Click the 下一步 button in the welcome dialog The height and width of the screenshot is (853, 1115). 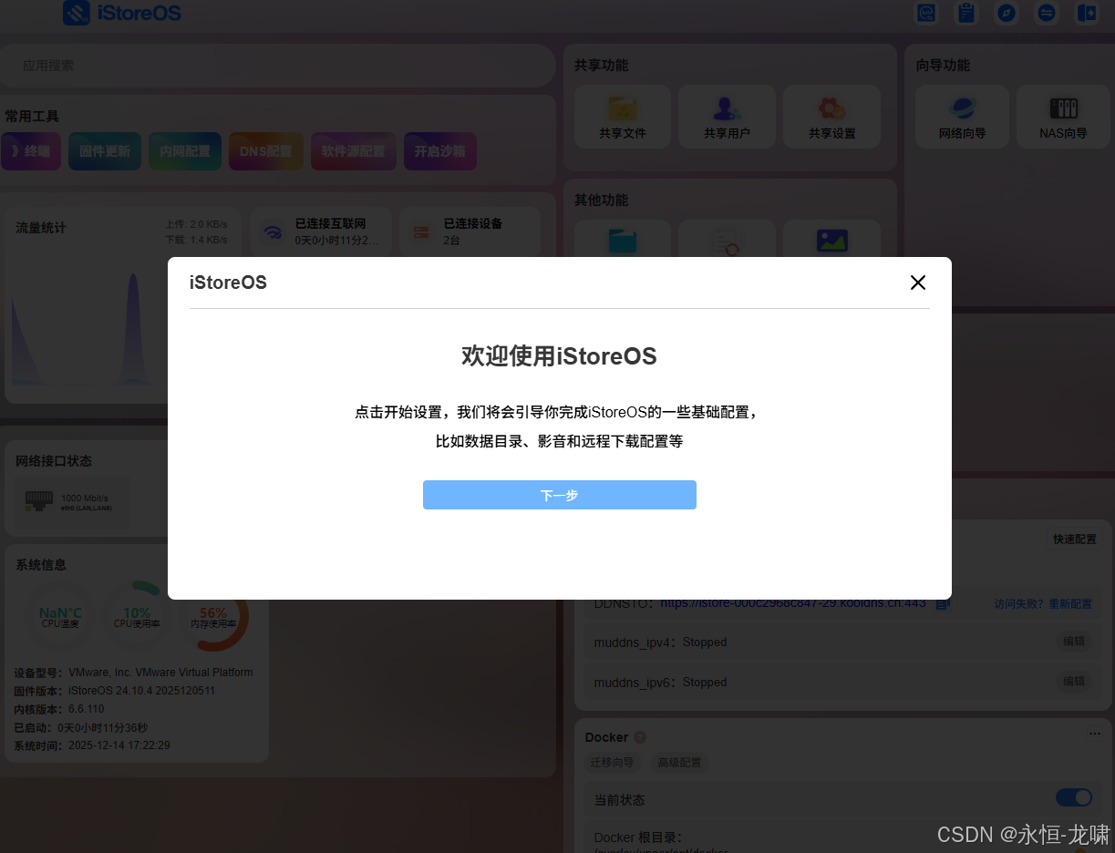tap(559, 495)
